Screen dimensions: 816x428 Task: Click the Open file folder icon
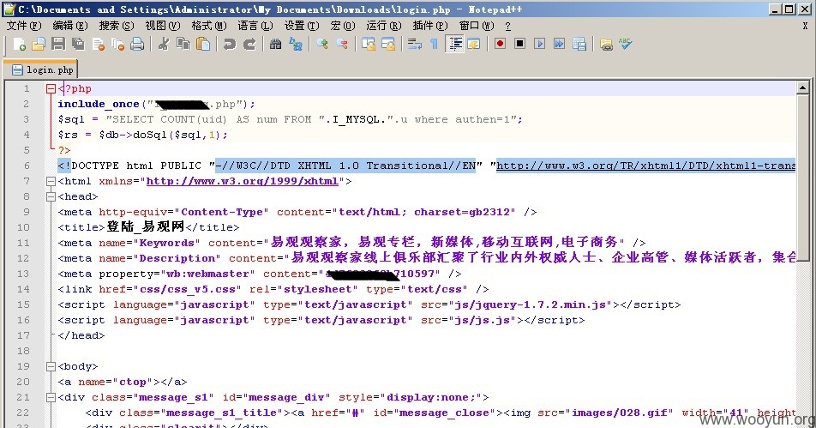[x=39, y=45]
